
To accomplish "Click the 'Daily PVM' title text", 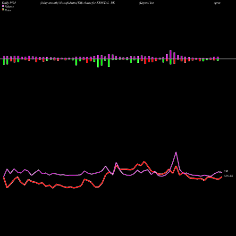I will point(9,3).
